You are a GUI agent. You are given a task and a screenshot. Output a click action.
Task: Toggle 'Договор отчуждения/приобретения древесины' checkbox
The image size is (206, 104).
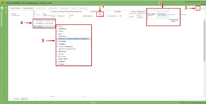tap(57, 39)
